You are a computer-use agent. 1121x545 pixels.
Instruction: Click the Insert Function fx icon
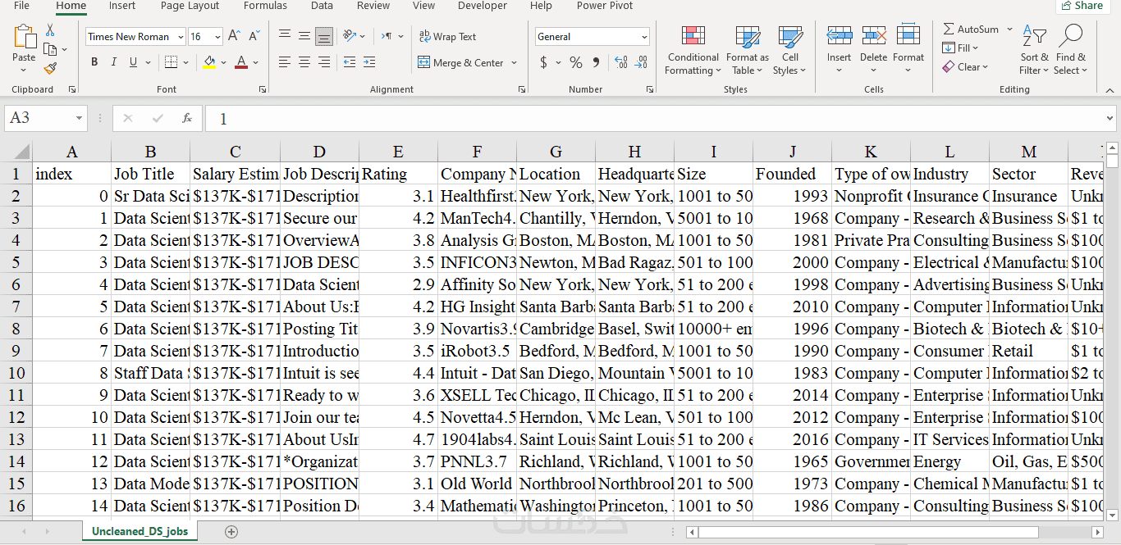(187, 118)
